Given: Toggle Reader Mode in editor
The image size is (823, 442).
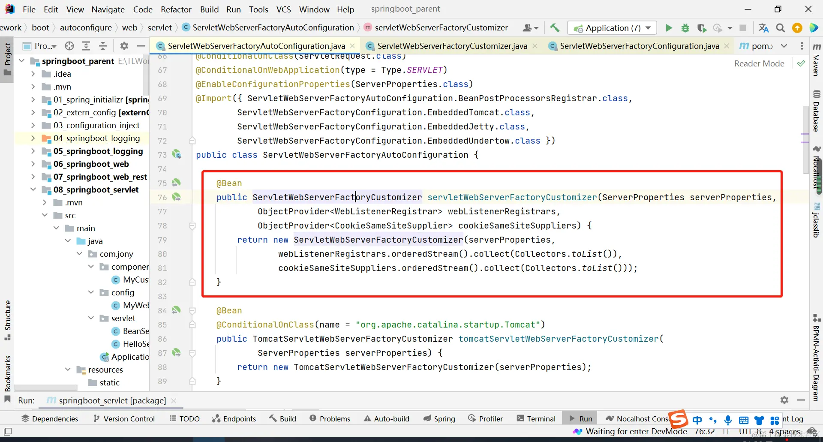Looking at the screenshot, I should tap(759, 63).
